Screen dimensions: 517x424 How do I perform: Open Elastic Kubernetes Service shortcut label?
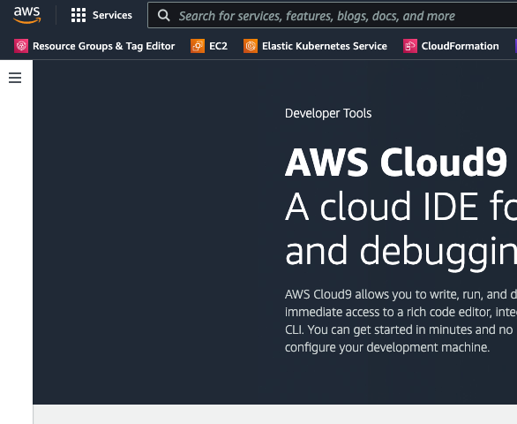click(x=325, y=46)
